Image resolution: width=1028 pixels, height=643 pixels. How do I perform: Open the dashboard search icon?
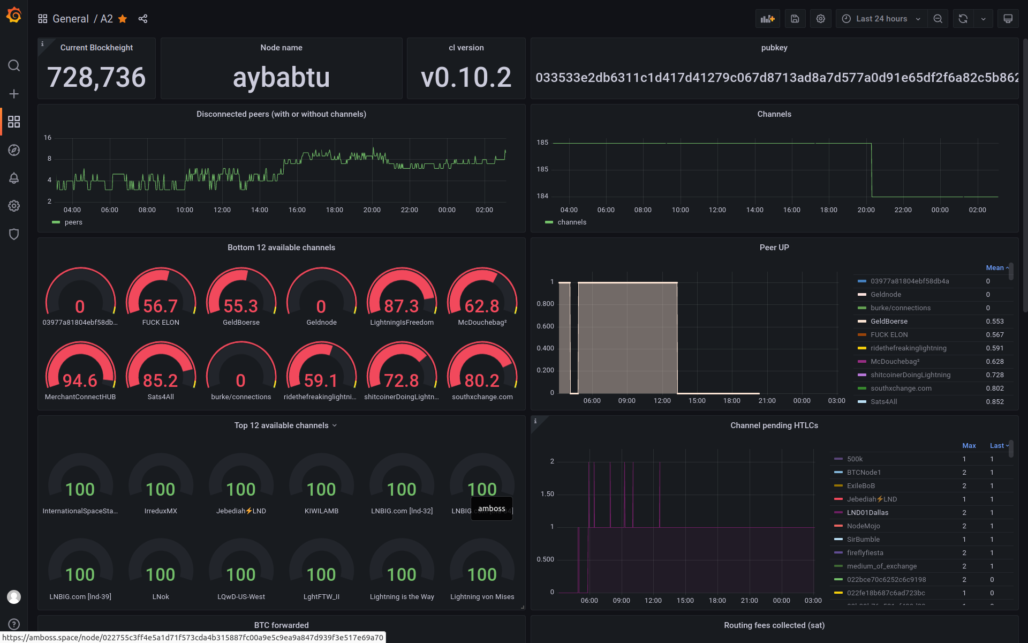14,65
